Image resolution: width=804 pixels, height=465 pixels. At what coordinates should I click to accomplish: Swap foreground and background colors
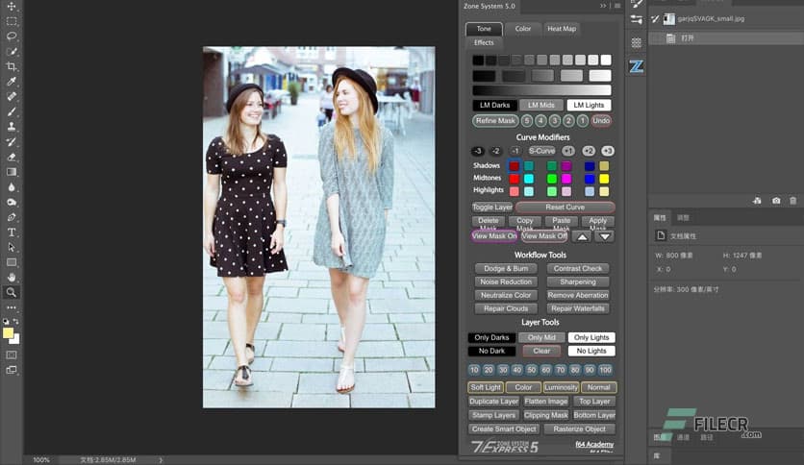coord(16,321)
